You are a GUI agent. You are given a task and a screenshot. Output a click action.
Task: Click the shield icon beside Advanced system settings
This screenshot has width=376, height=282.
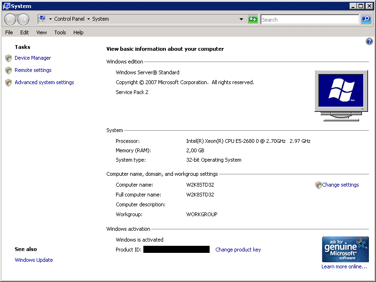tap(8, 83)
